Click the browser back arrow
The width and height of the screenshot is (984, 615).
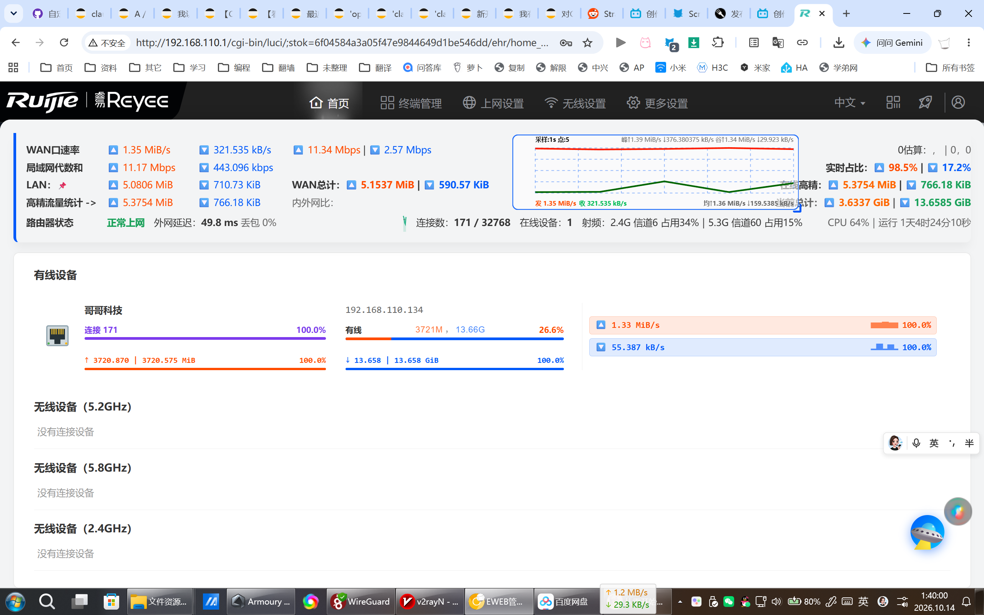[x=15, y=42]
